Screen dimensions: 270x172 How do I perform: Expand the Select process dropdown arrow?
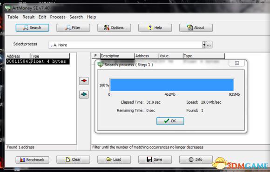click(204, 45)
